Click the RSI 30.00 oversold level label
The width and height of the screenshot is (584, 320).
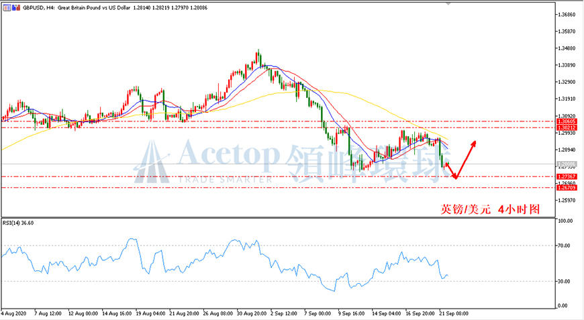pyautogui.click(x=565, y=281)
